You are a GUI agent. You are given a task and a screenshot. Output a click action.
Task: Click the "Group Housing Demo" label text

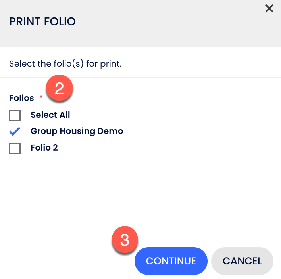(x=77, y=131)
